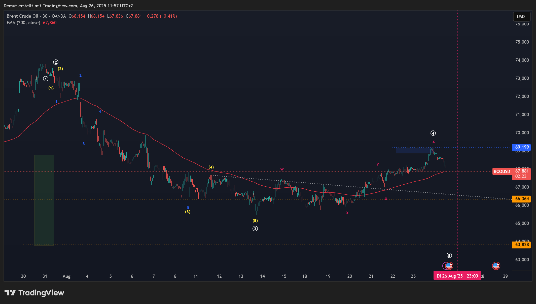The width and height of the screenshot is (536, 304).
Task: Select the circled wave 4 label
Action: (433, 133)
